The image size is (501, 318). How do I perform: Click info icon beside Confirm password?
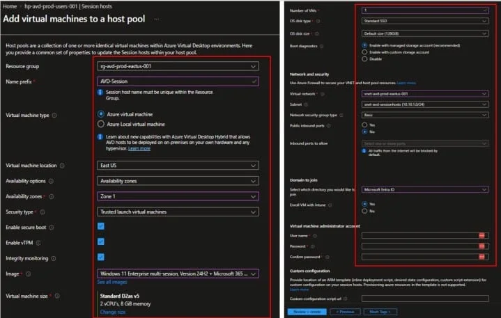[327, 257]
